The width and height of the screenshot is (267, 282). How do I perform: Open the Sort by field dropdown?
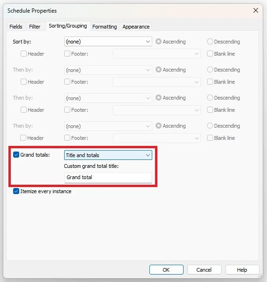[108, 42]
